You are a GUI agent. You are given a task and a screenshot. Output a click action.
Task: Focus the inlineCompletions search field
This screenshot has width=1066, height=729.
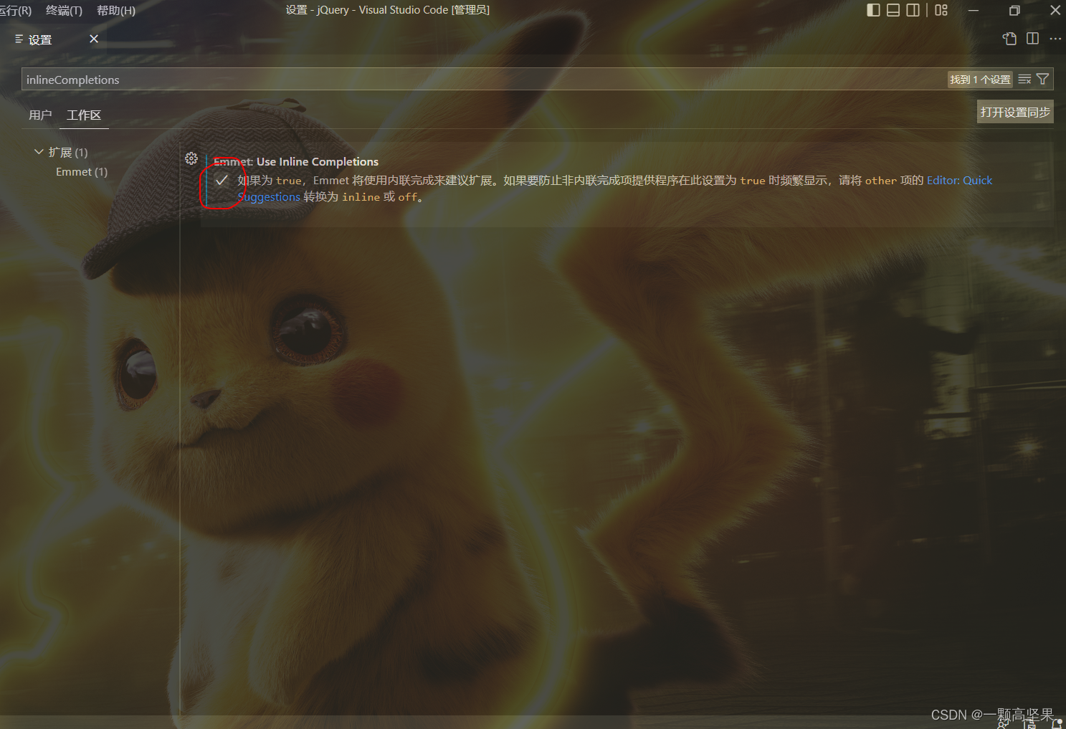point(485,80)
